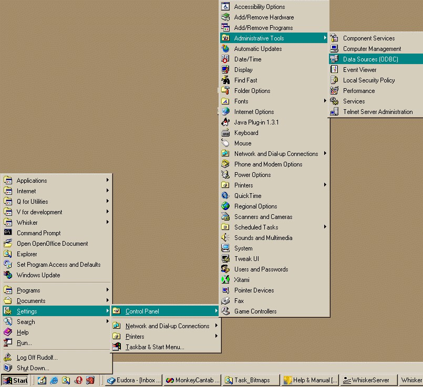The width and height of the screenshot is (423, 387).
Task: Click the Users and Passwords icon
Action: 225,269
